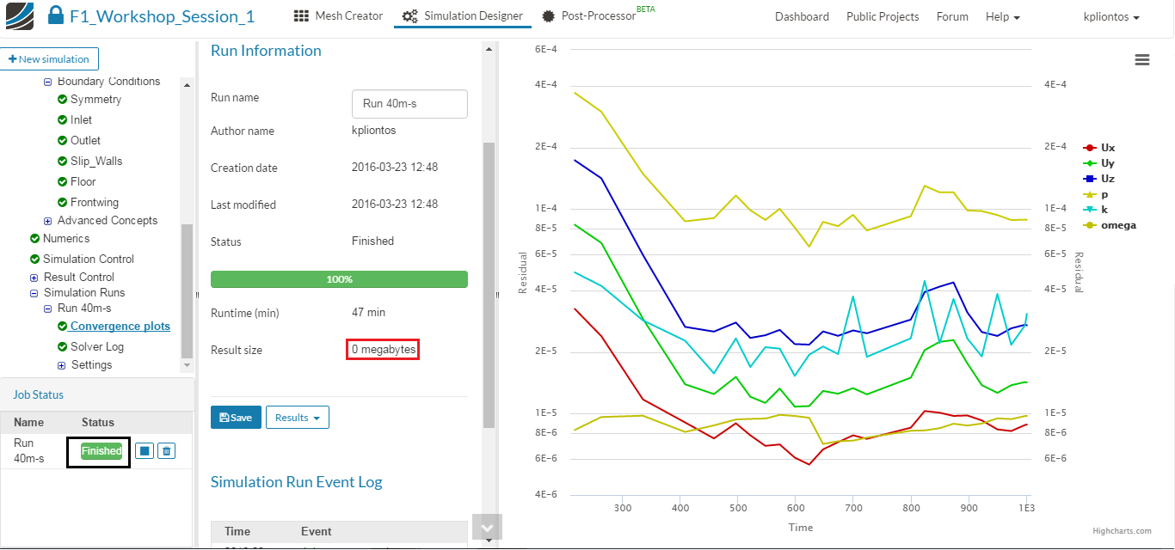This screenshot has height=550, width=1175.
Task: Click the lock icon beside project name
Action: pyautogui.click(x=56, y=15)
